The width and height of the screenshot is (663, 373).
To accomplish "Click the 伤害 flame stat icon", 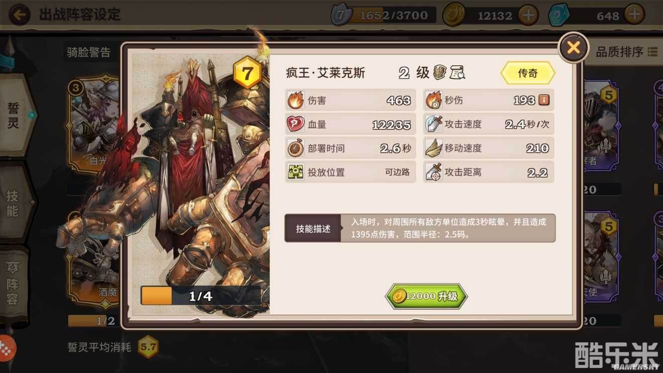I will 295,100.
